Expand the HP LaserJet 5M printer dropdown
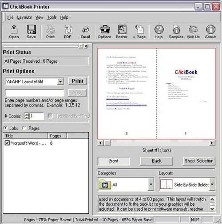Image resolution: width=222 pixels, height=224 pixels. 60,81
